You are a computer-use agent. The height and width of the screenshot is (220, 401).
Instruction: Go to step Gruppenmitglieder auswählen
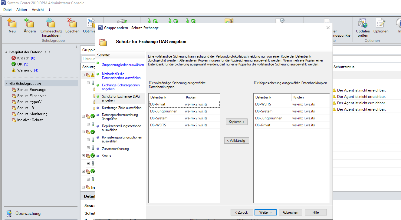click(123, 65)
